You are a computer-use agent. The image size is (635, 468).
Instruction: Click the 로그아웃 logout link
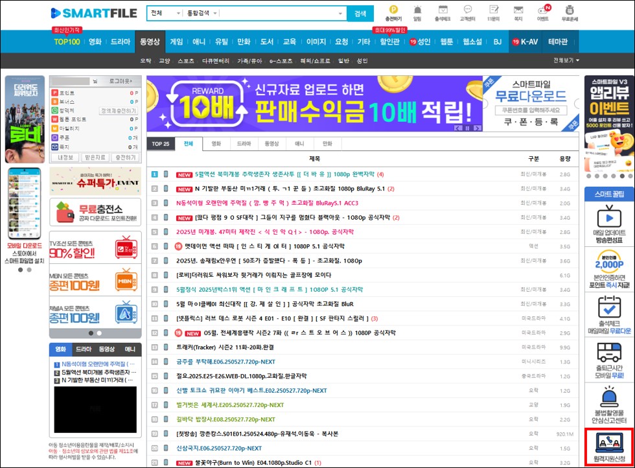coord(121,81)
